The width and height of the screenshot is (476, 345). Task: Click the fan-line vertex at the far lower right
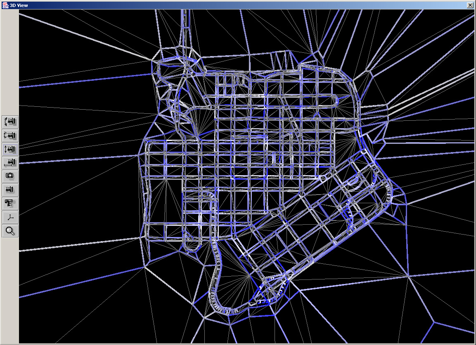[x=408, y=276]
